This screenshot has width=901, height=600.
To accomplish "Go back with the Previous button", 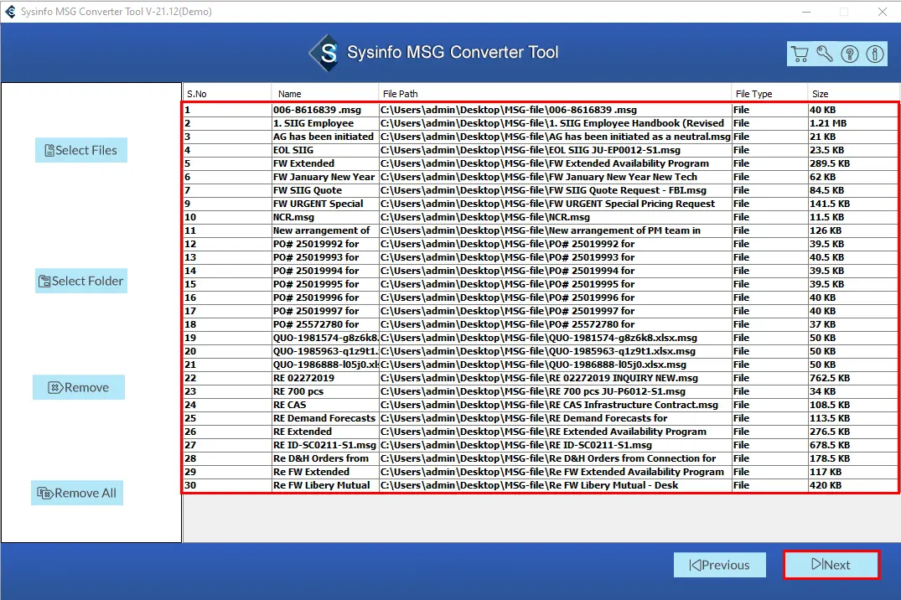I will pyautogui.click(x=719, y=565).
